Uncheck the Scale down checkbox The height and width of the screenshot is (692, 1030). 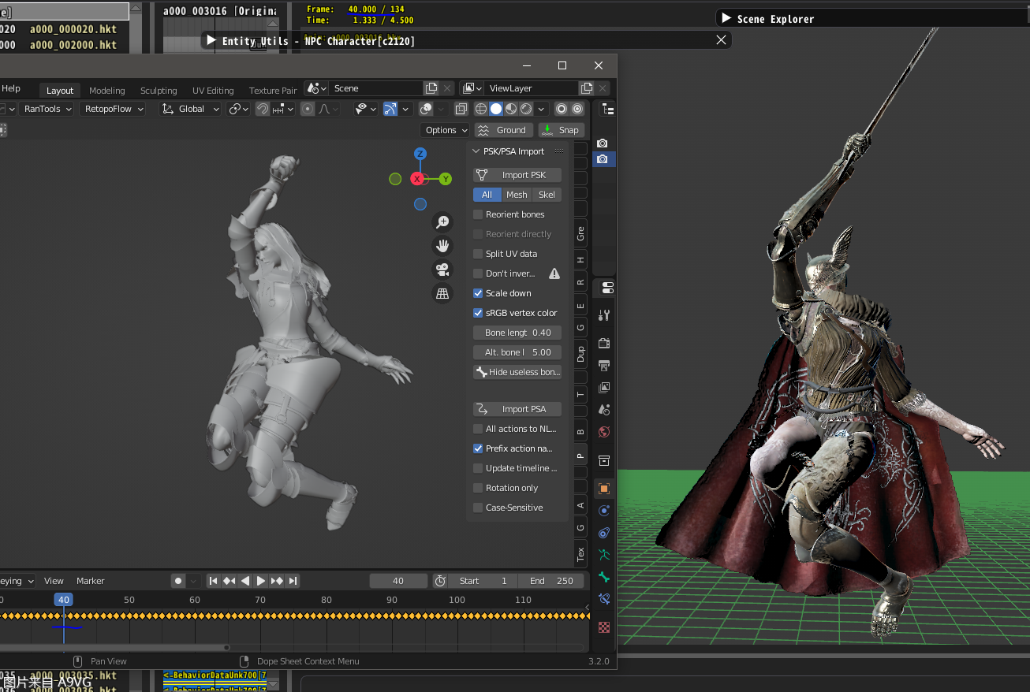coord(478,293)
